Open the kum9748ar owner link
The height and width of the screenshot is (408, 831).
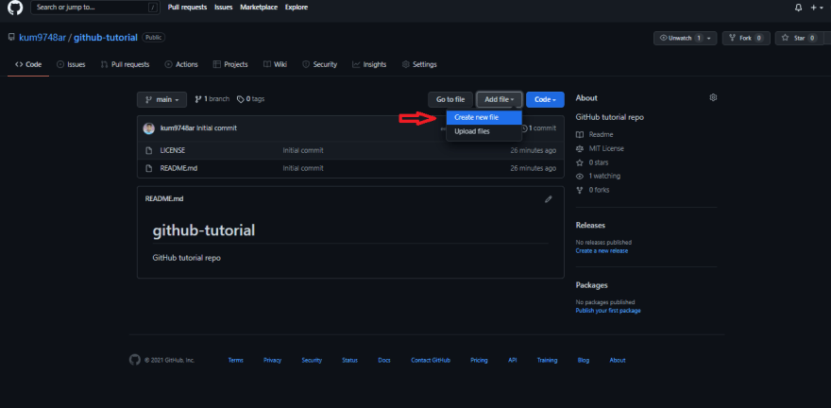coord(42,38)
